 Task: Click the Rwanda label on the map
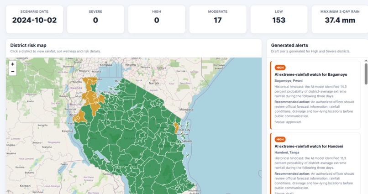[x=76, y=88]
